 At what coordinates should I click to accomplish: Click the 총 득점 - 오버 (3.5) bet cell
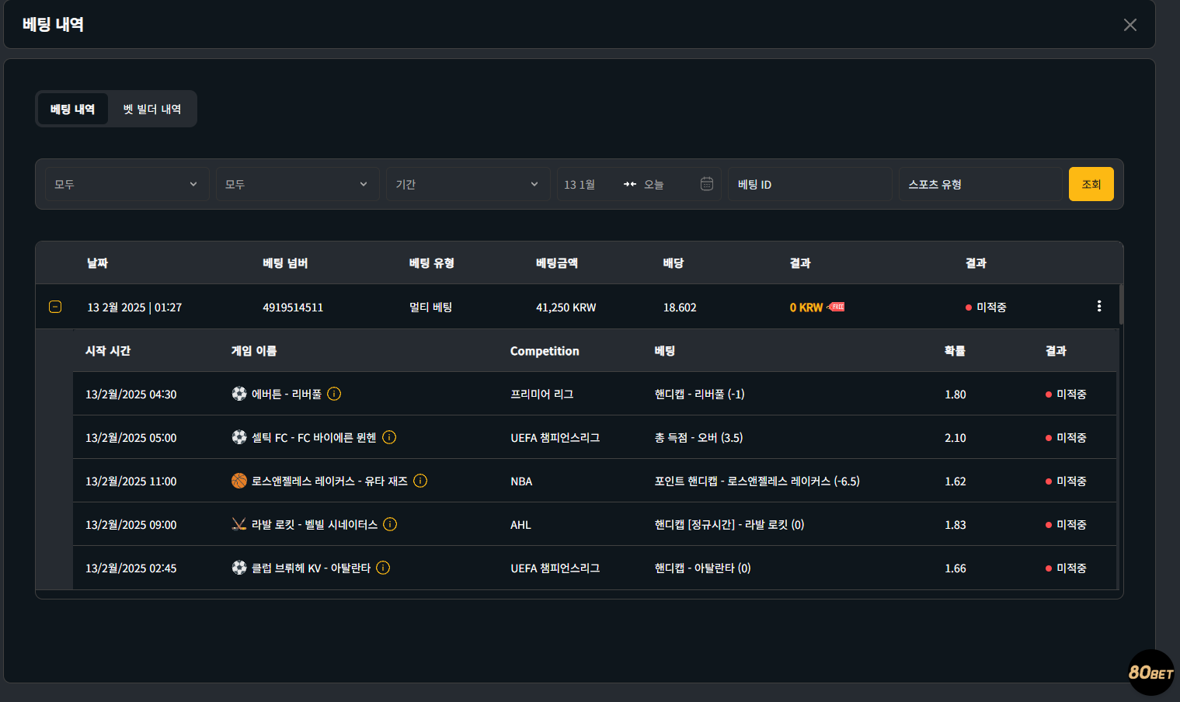[x=699, y=438]
